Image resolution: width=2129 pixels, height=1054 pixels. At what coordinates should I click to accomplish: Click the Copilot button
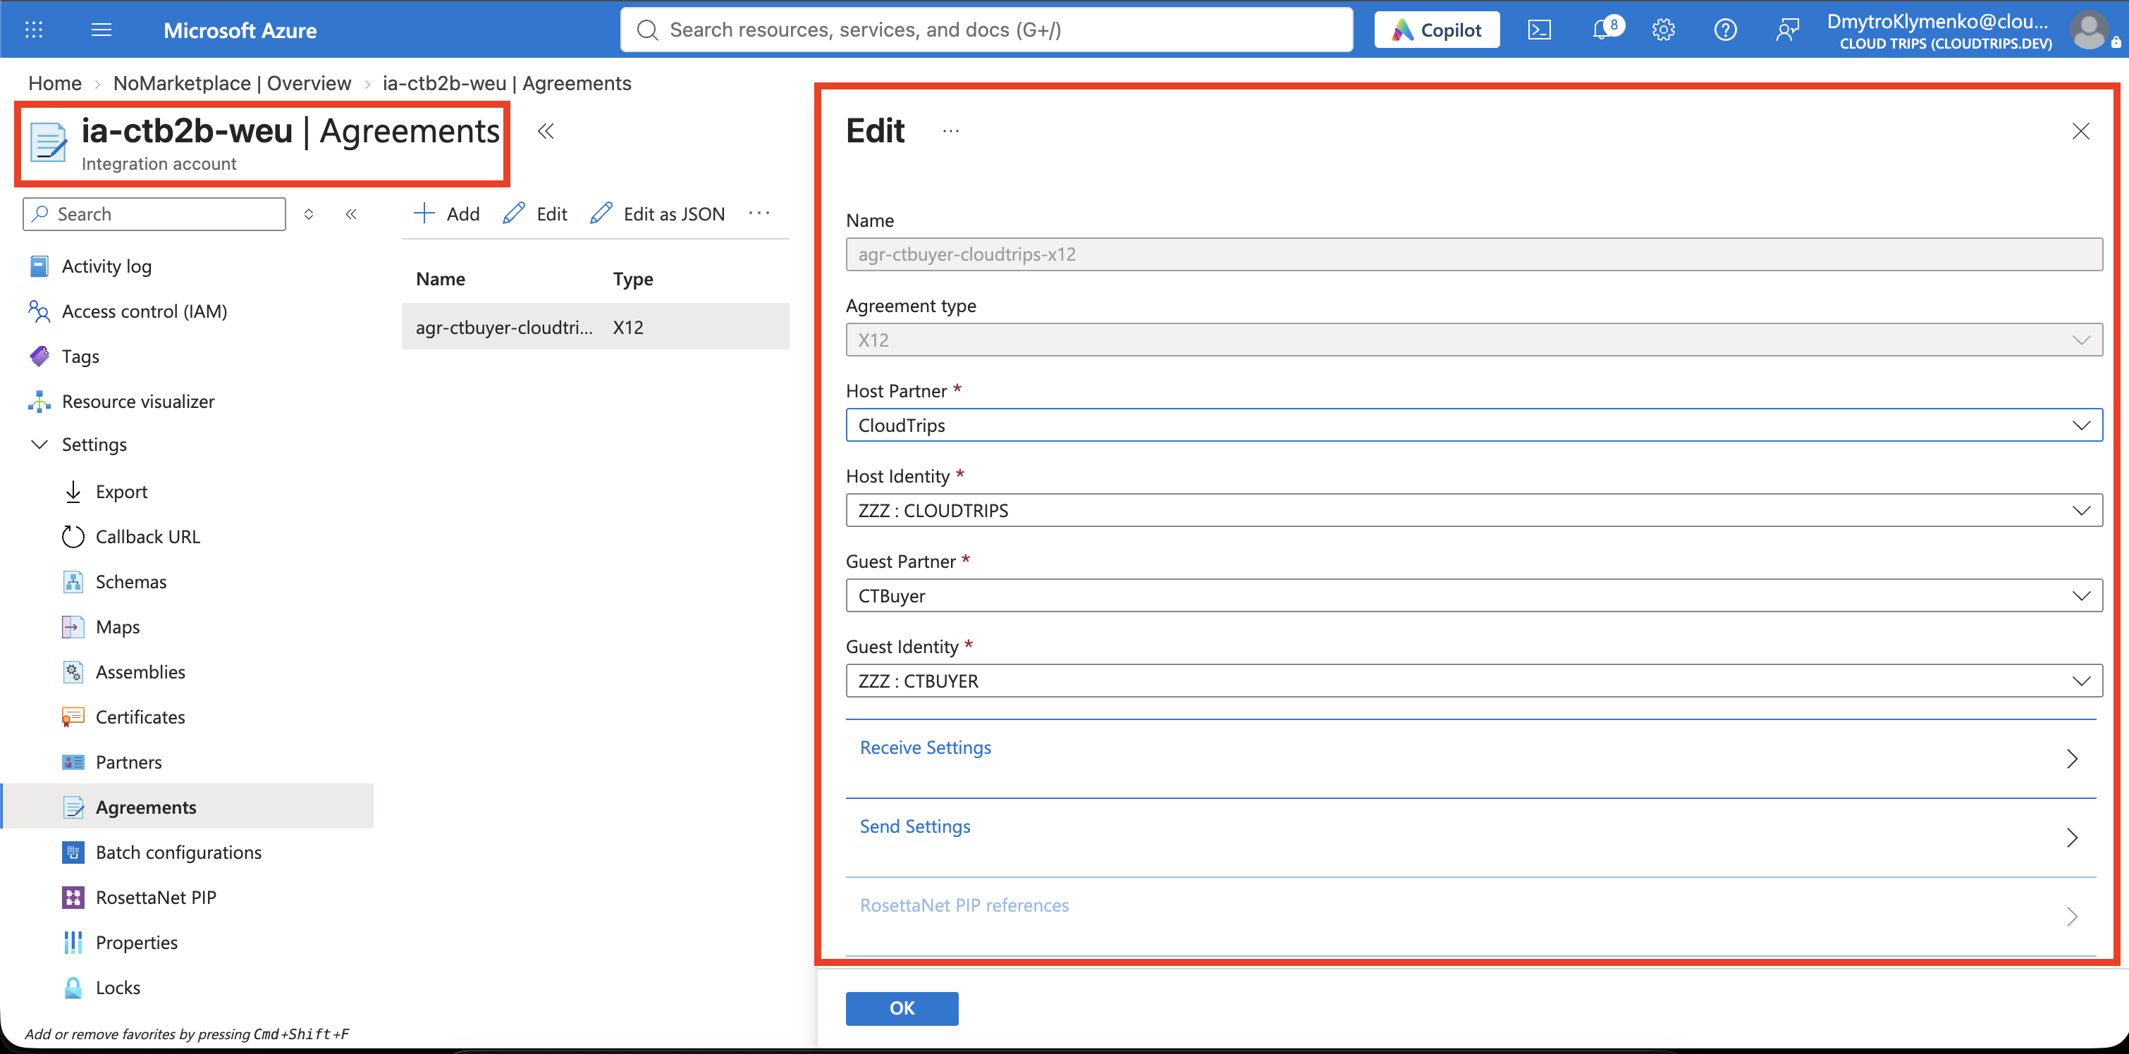point(1437,30)
